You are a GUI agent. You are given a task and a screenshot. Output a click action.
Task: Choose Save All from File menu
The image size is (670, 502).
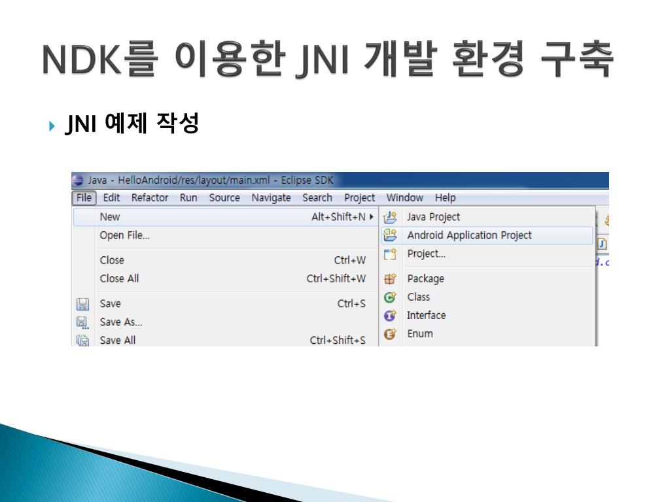point(226,340)
